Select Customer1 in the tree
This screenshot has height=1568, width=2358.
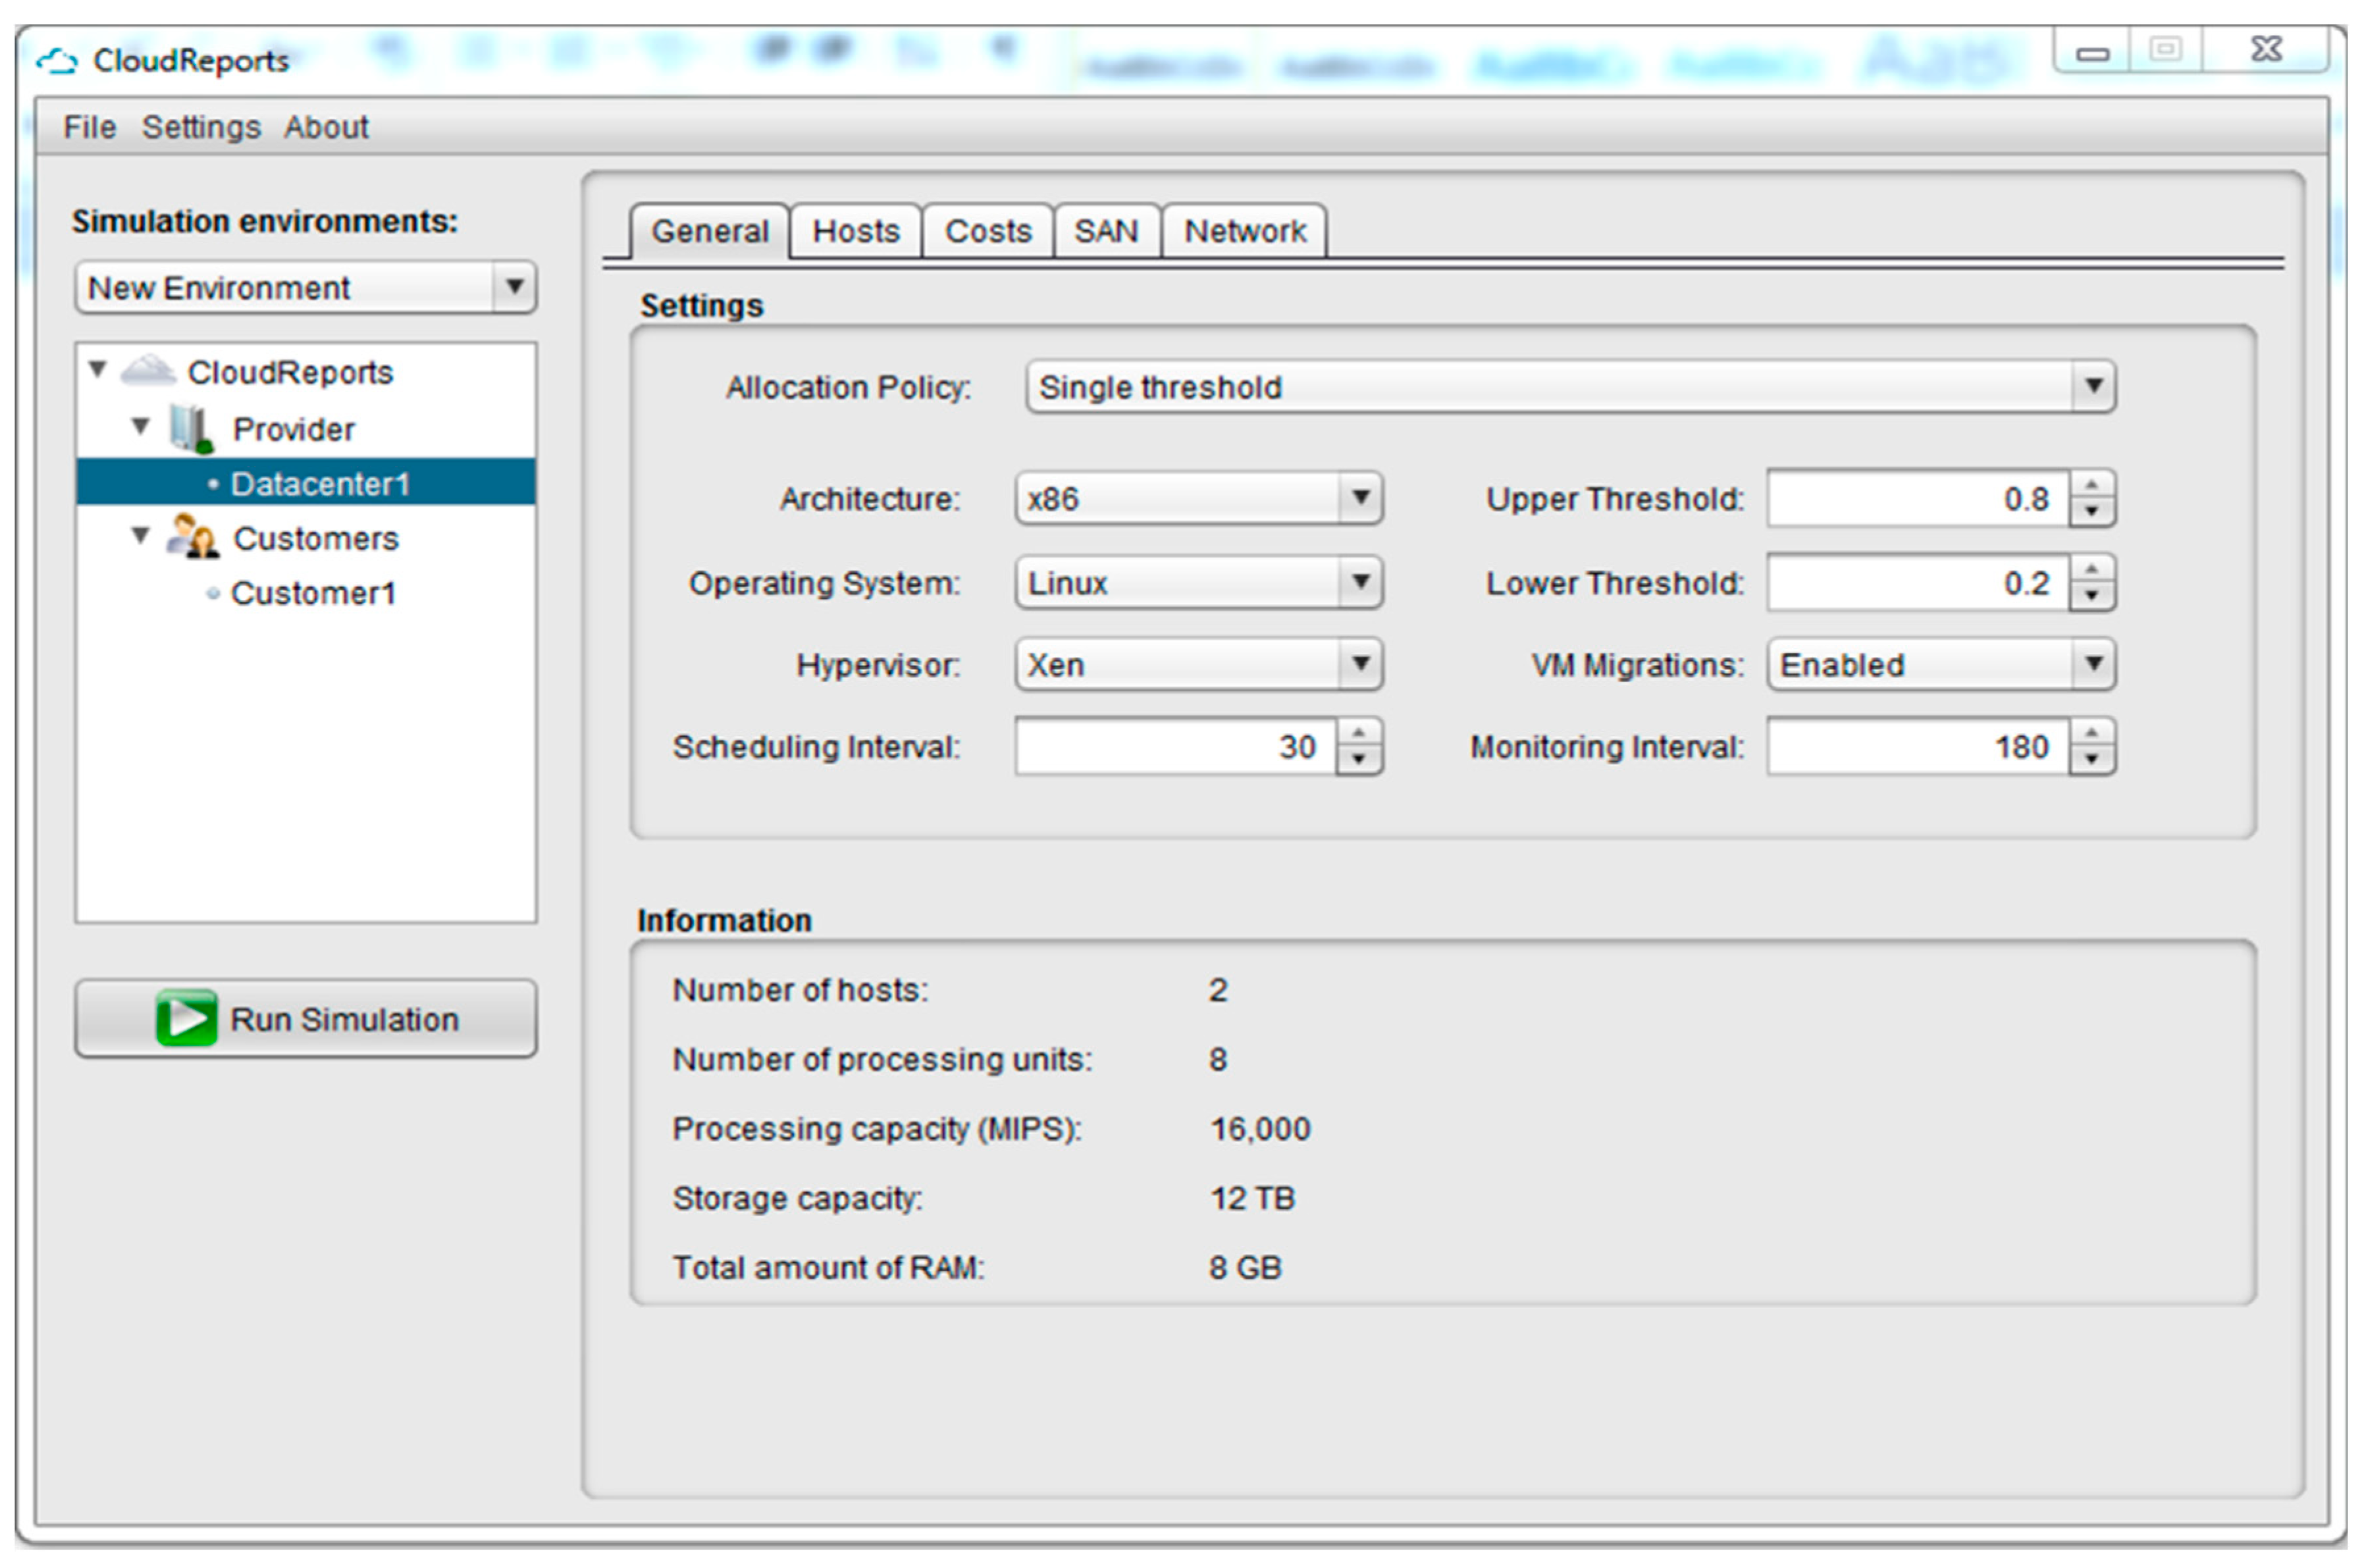point(313,593)
